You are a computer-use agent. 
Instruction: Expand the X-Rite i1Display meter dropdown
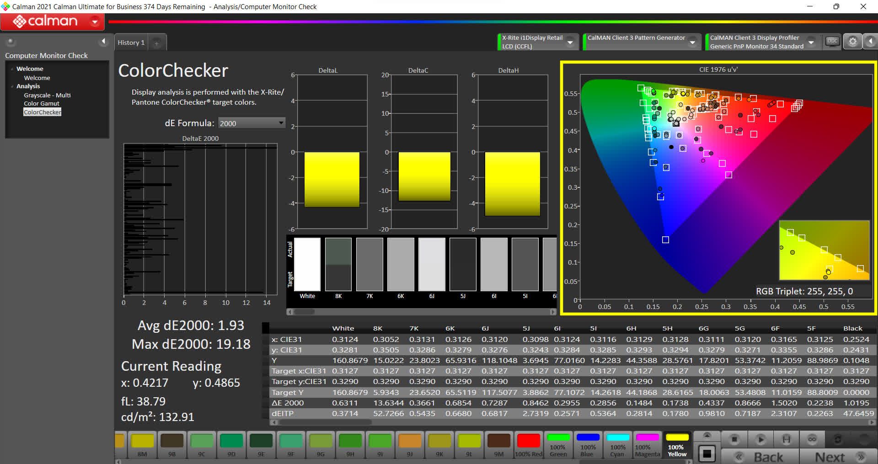[x=570, y=42]
